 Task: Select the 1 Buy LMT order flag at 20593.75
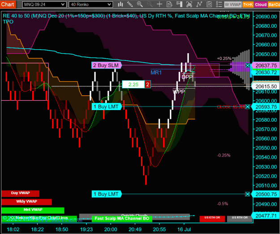[x=107, y=107]
